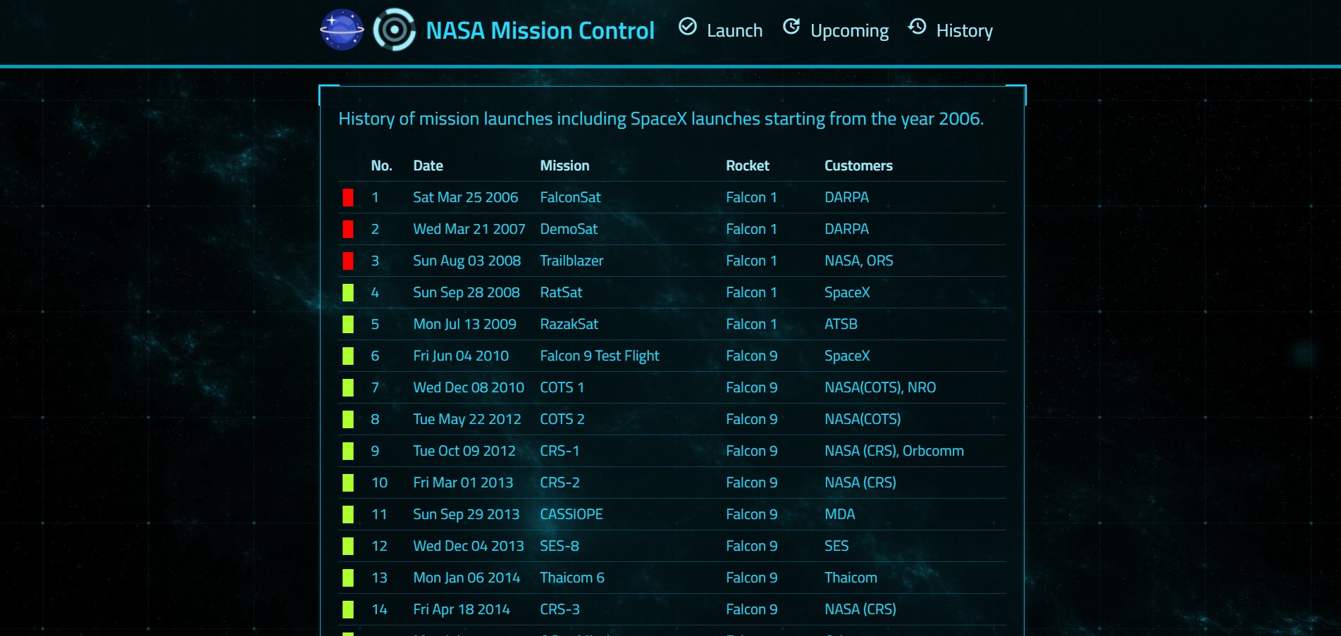Click the customer ATSB

pos(841,324)
